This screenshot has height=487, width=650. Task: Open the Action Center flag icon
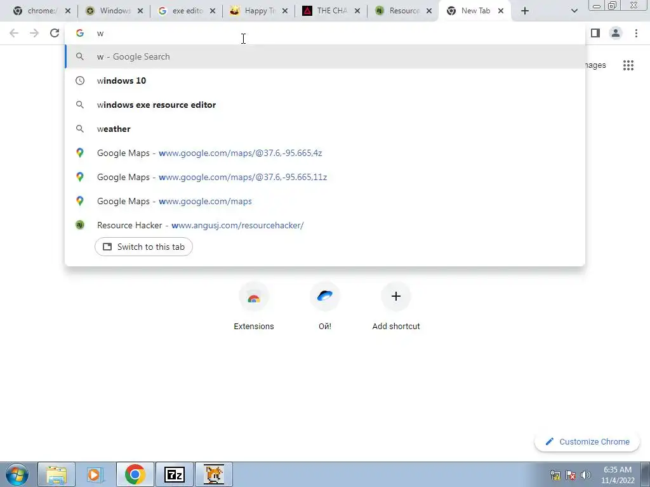[x=571, y=475]
